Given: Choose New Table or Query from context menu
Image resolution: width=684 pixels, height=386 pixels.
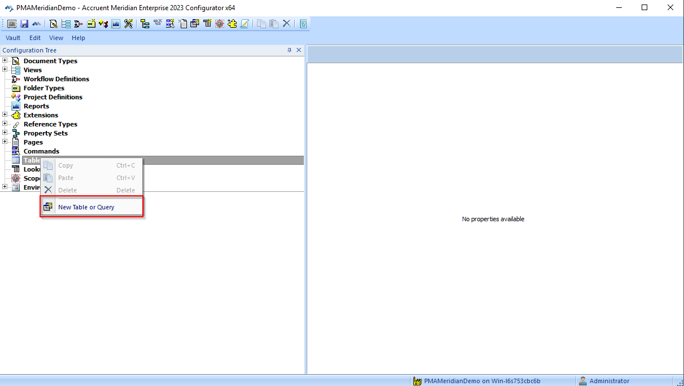Looking at the screenshot, I should (92, 207).
